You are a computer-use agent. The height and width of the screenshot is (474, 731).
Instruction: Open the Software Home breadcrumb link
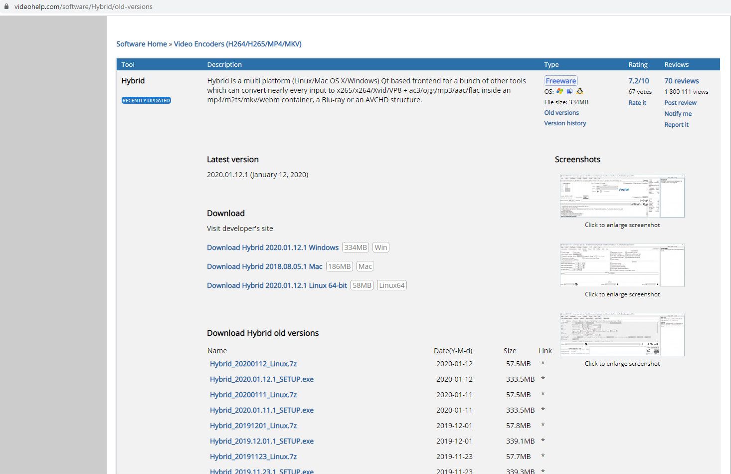pyautogui.click(x=142, y=44)
